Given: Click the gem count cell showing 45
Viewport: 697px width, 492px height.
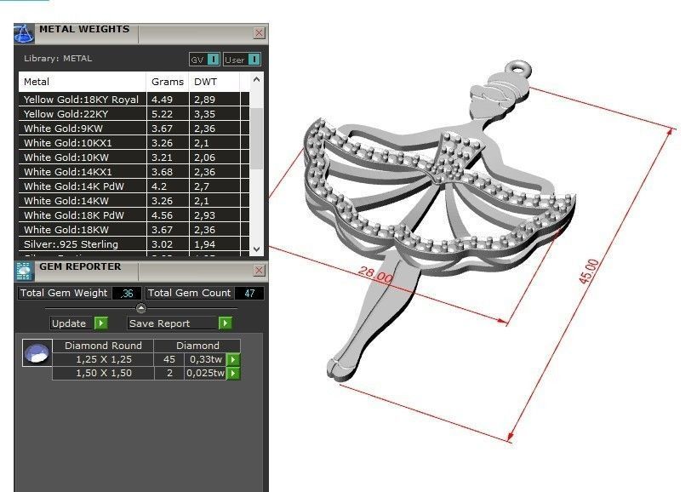Looking at the screenshot, I should click(x=169, y=359).
